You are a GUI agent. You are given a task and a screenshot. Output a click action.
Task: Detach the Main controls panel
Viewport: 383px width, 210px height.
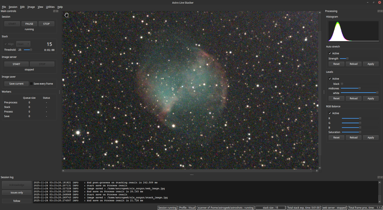(x=54, y=11)
